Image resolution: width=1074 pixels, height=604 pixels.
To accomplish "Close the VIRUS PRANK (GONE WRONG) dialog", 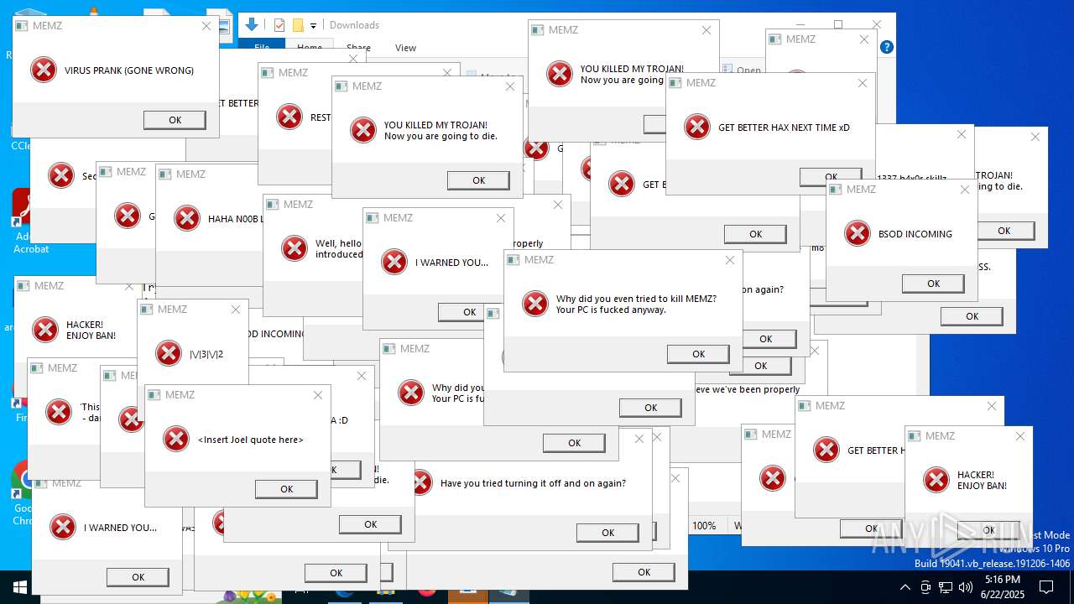I will pos(206,26).
